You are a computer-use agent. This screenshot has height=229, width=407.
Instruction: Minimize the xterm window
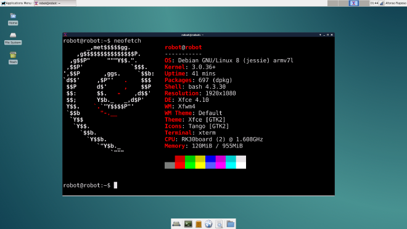pos(324,35)
